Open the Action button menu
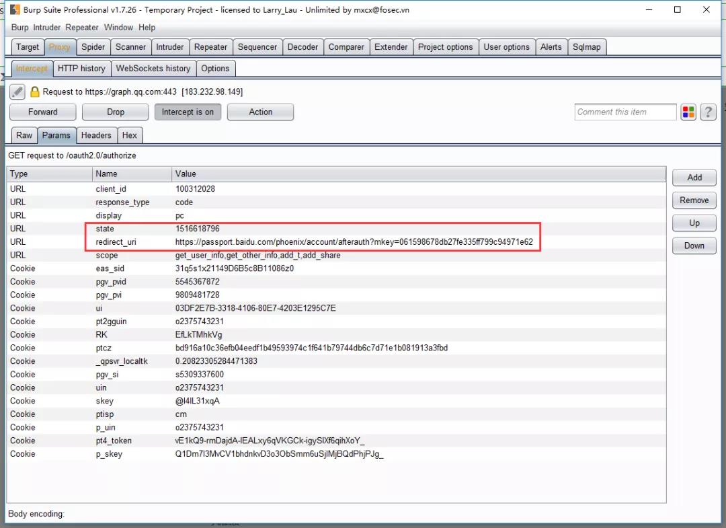The height and width of the screenshot is (528, 726). point(261,112)
